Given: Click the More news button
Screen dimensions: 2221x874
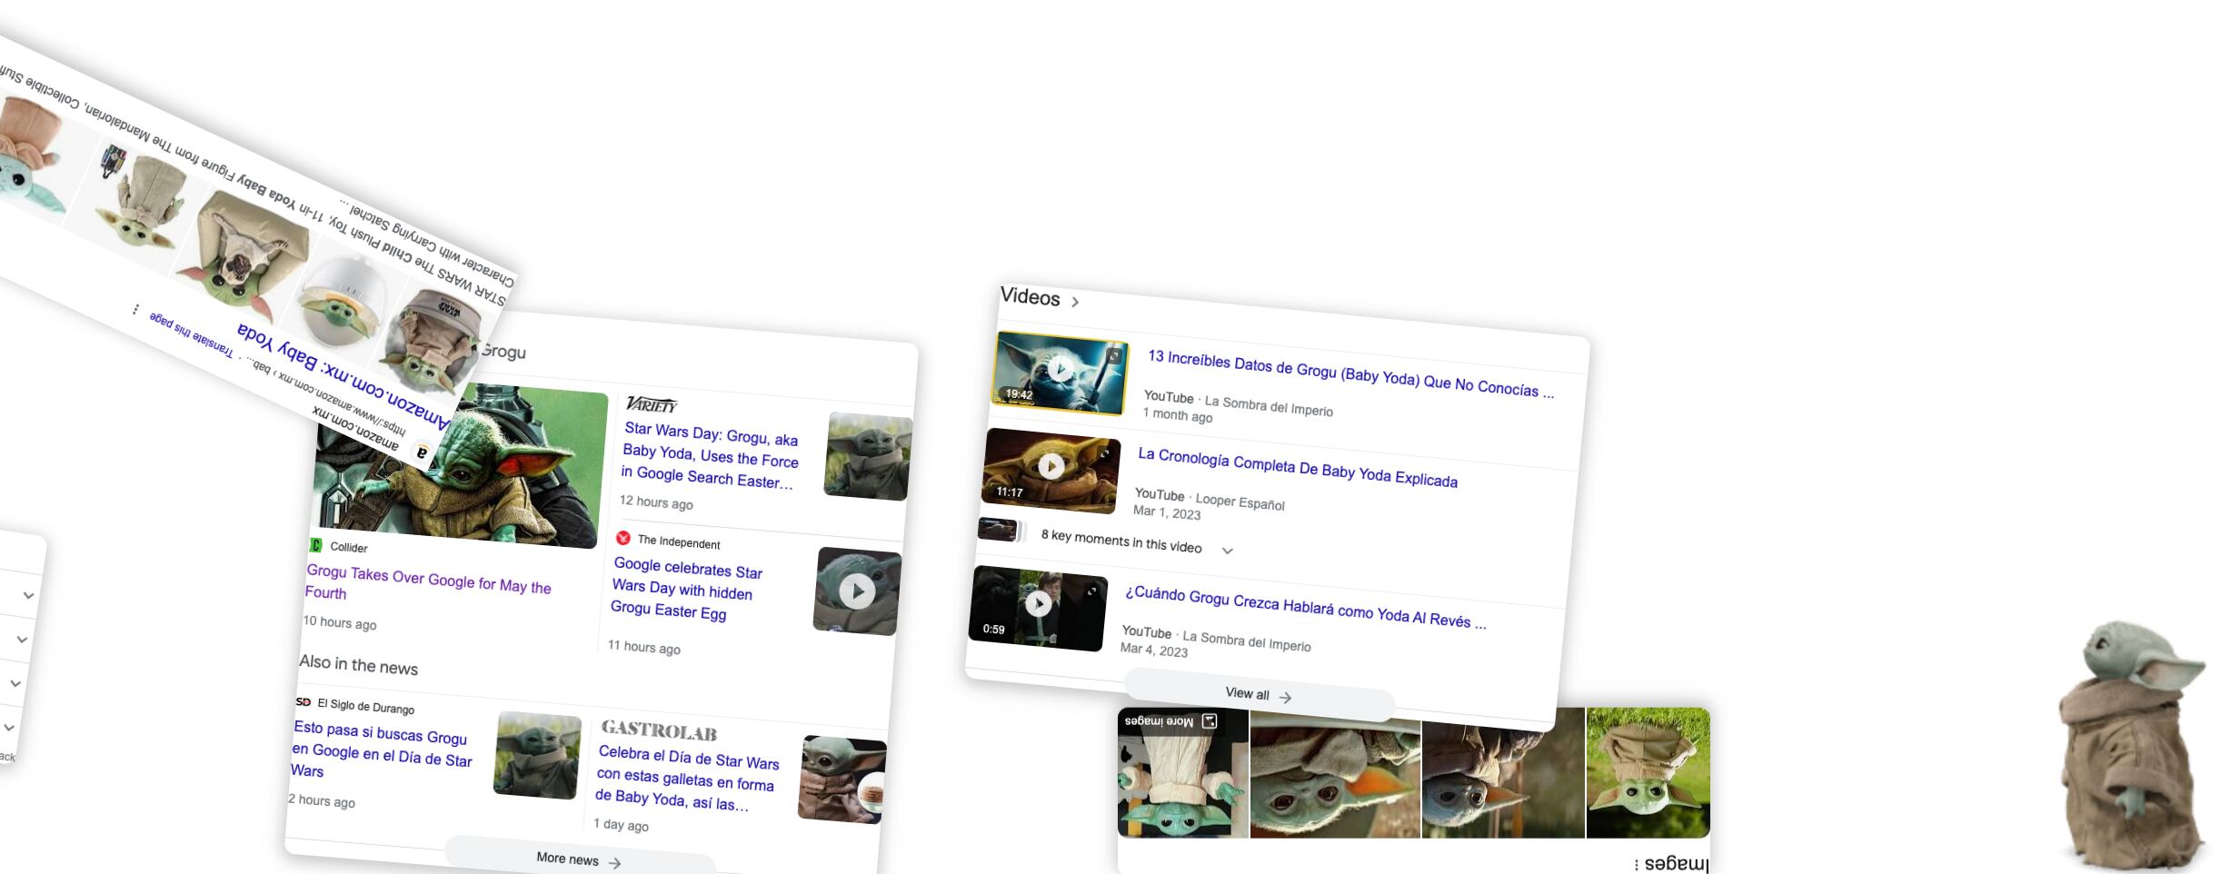Looking at the screenshot, I should [579, 859].
